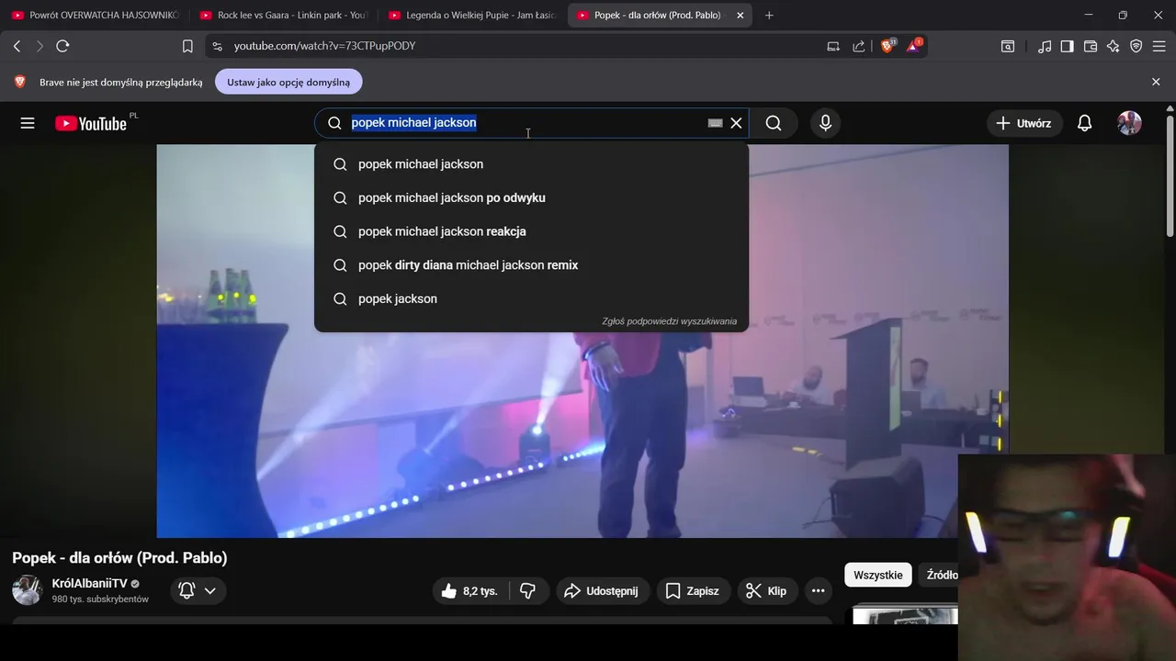1176x661 pixels.
Task: Open Brave Rewards triangle icon
Action: (x=914, y=45)
